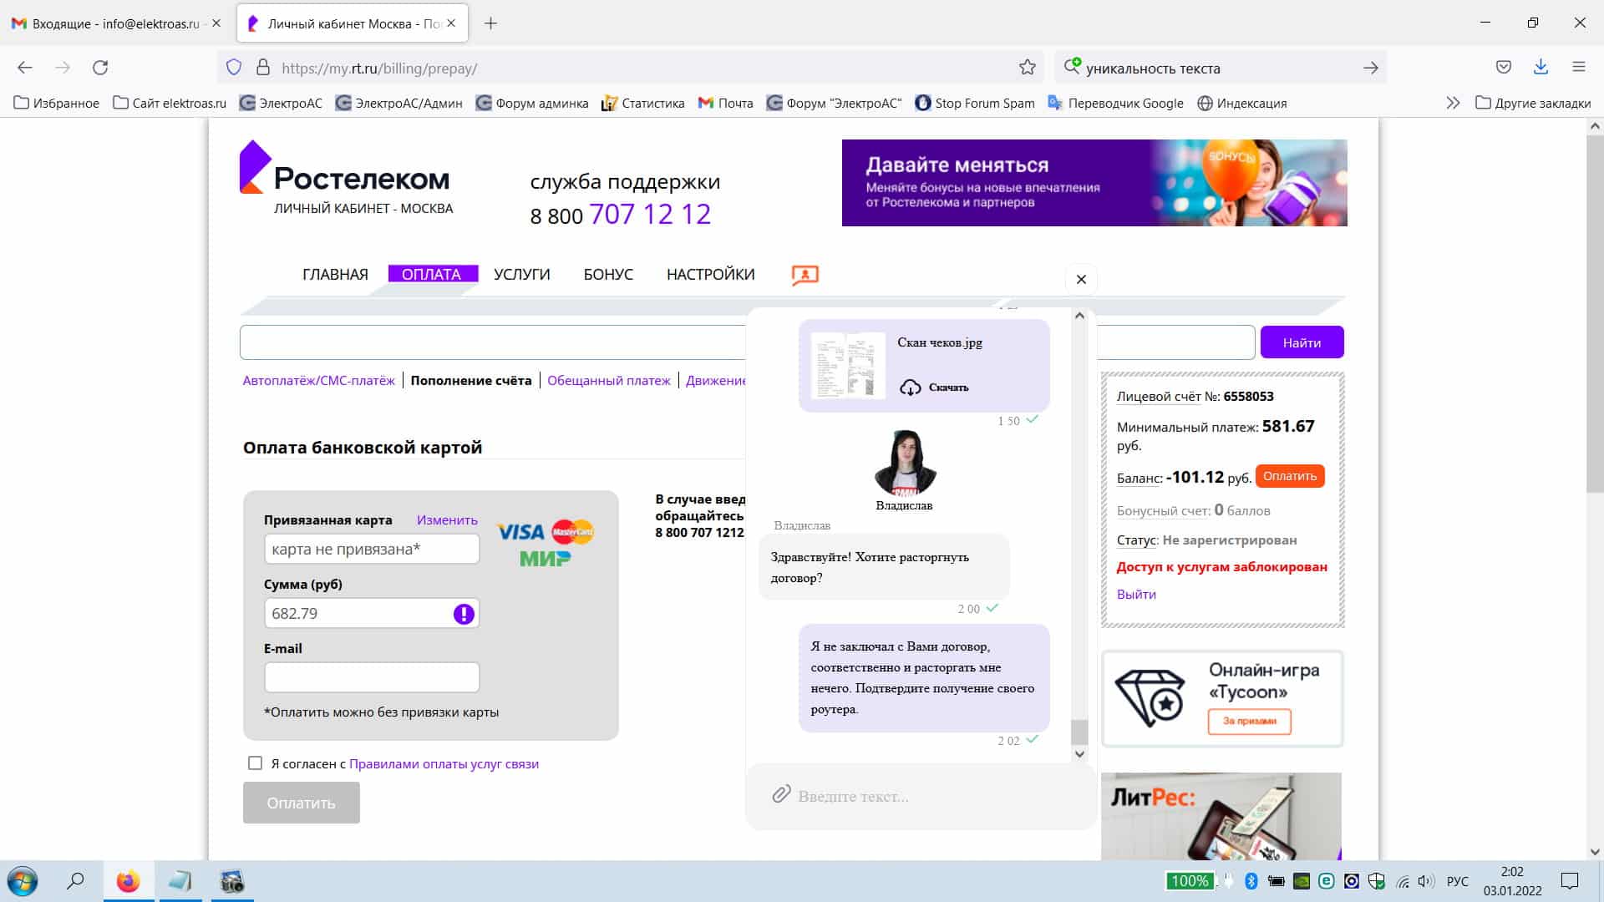Toggle the Я согласен с Правилами checkbox
Image resolution: width=1604 pixels, height=902 pixels.
[255, 763]
